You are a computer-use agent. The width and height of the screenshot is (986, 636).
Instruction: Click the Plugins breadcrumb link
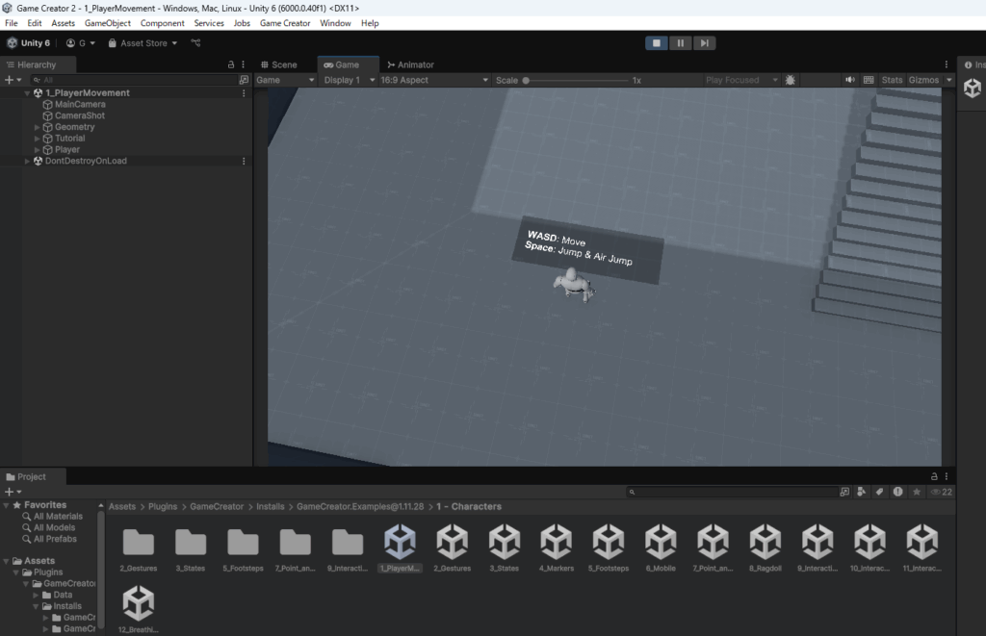pos(162,506)
